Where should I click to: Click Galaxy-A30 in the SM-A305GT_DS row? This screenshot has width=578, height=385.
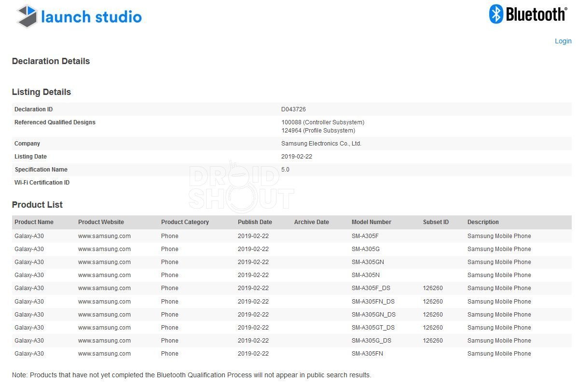coord(29,328)
